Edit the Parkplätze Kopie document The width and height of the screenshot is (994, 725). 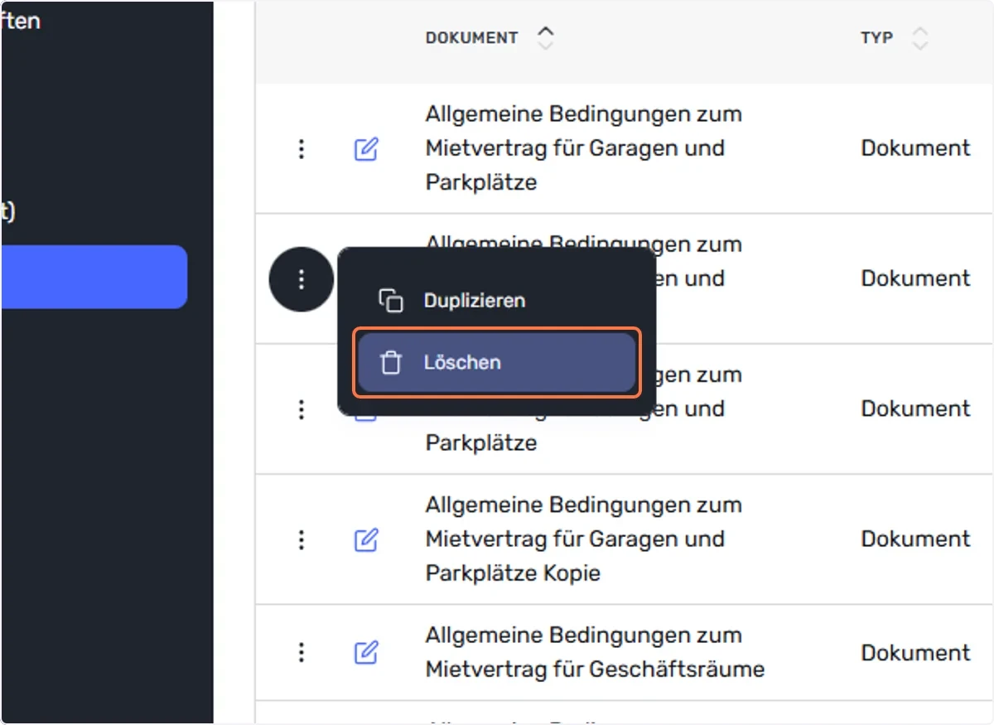pos(366,540)
